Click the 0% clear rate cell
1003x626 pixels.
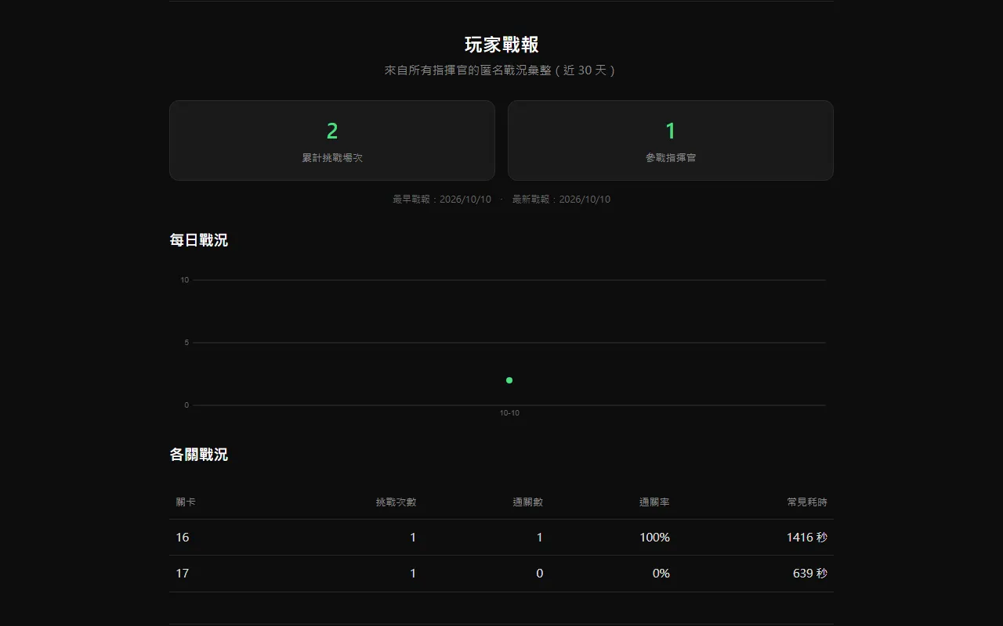[661, 574]
